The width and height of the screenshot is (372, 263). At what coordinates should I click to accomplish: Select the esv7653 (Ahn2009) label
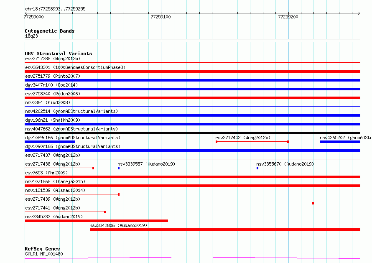46,173
